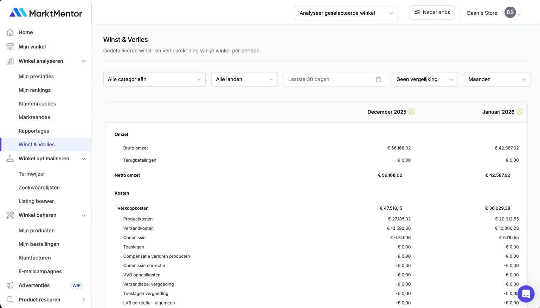Open Mijn prestaties page

(x=36, y=77)
